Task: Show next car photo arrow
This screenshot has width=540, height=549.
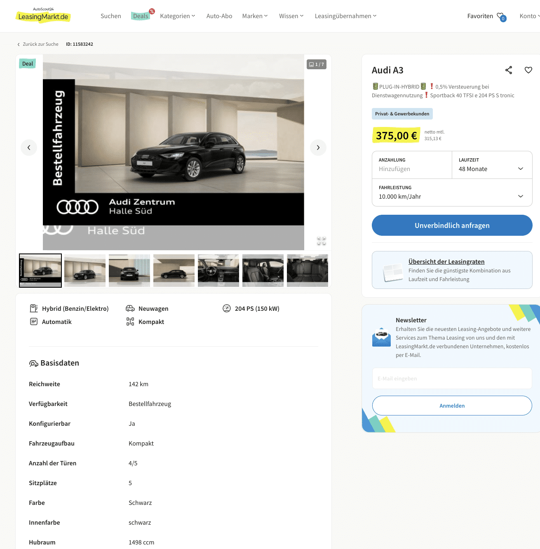Action: tap(318, 148)
